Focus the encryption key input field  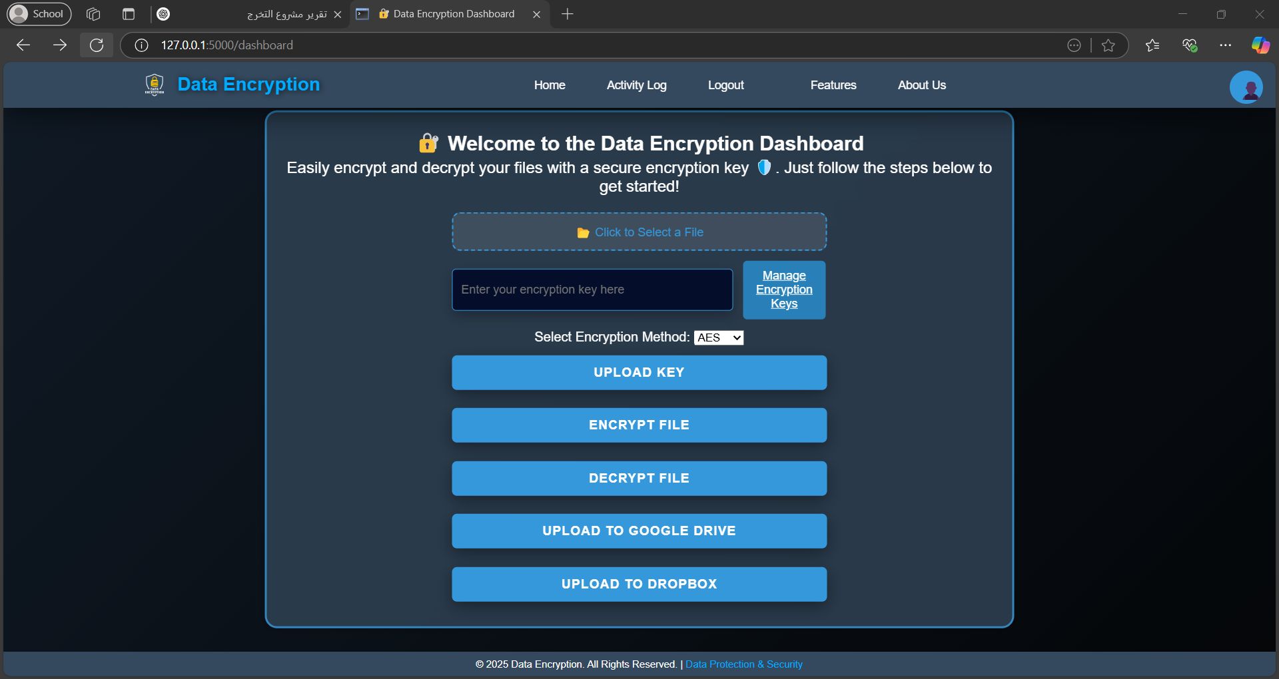pos(592,290)
